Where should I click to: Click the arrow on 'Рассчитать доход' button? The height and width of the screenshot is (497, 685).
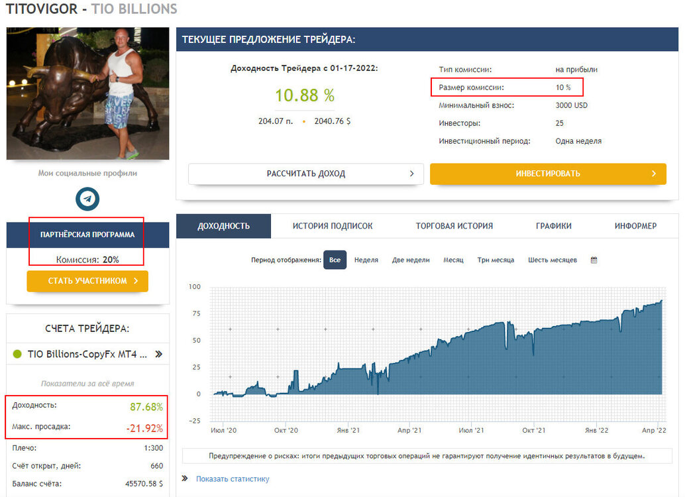click(x=411, y=174)
